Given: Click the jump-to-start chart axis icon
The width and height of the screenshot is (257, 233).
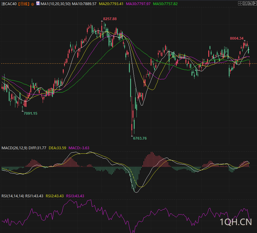Looking at the screenshot, I should coord(245,3).
